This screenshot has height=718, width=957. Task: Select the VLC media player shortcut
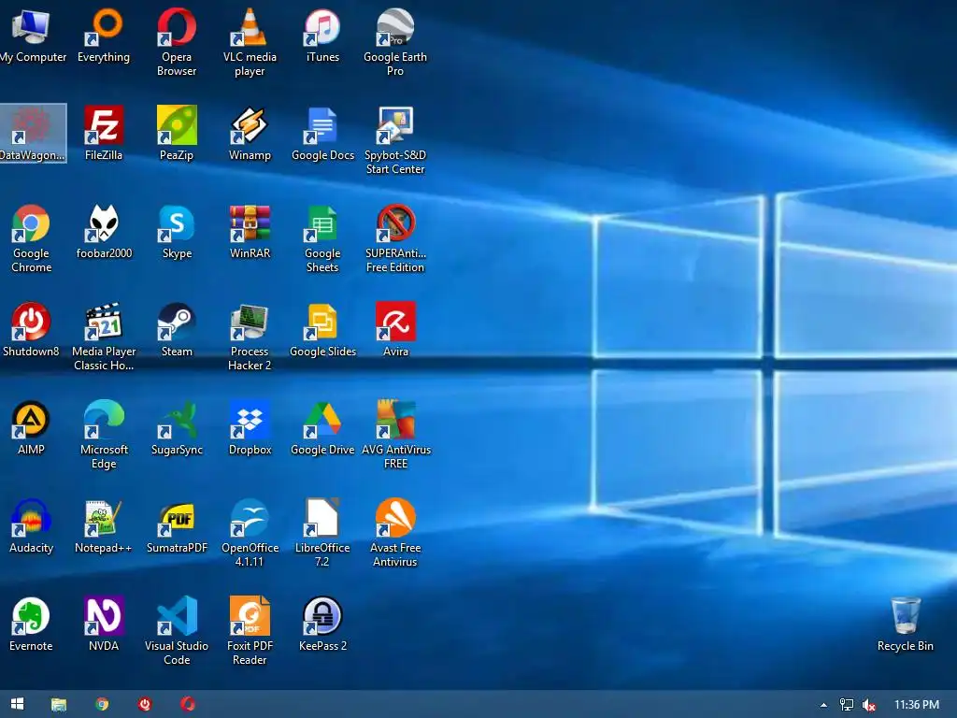pyautogui.click(x=250, y=43)
